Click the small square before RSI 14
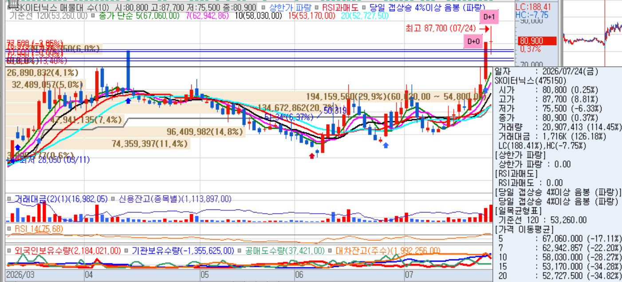 tap(10, 229)
